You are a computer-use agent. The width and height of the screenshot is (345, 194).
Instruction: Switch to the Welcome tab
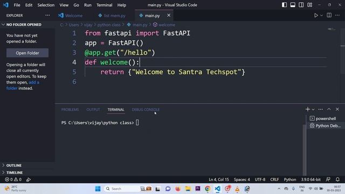coord(71,16)
